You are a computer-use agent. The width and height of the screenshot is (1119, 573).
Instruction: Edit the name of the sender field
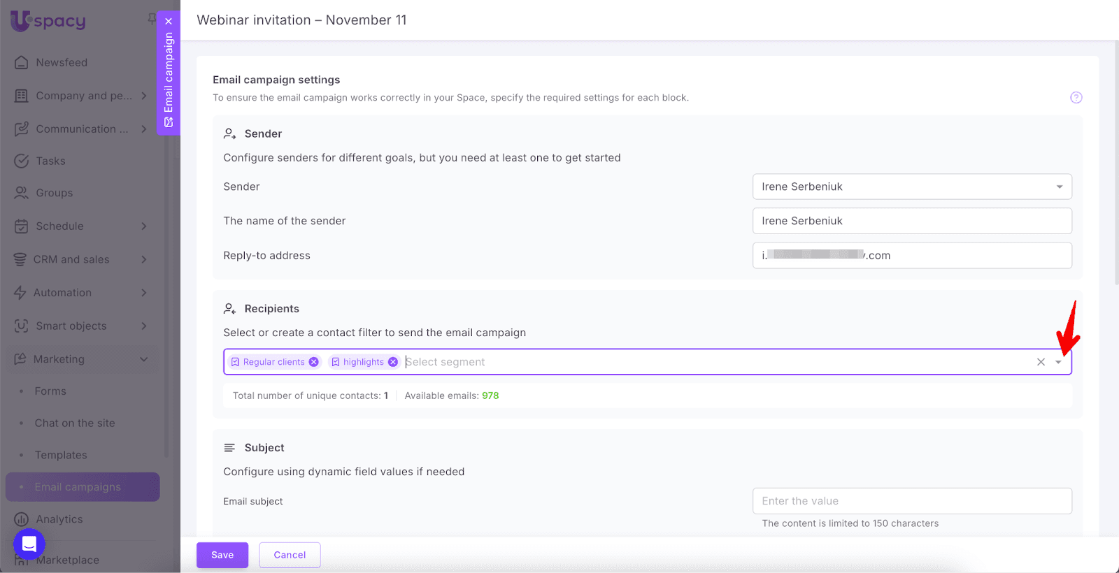pos(911,221)
